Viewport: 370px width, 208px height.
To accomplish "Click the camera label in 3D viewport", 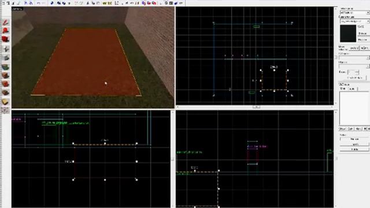I will pos(17,9).
